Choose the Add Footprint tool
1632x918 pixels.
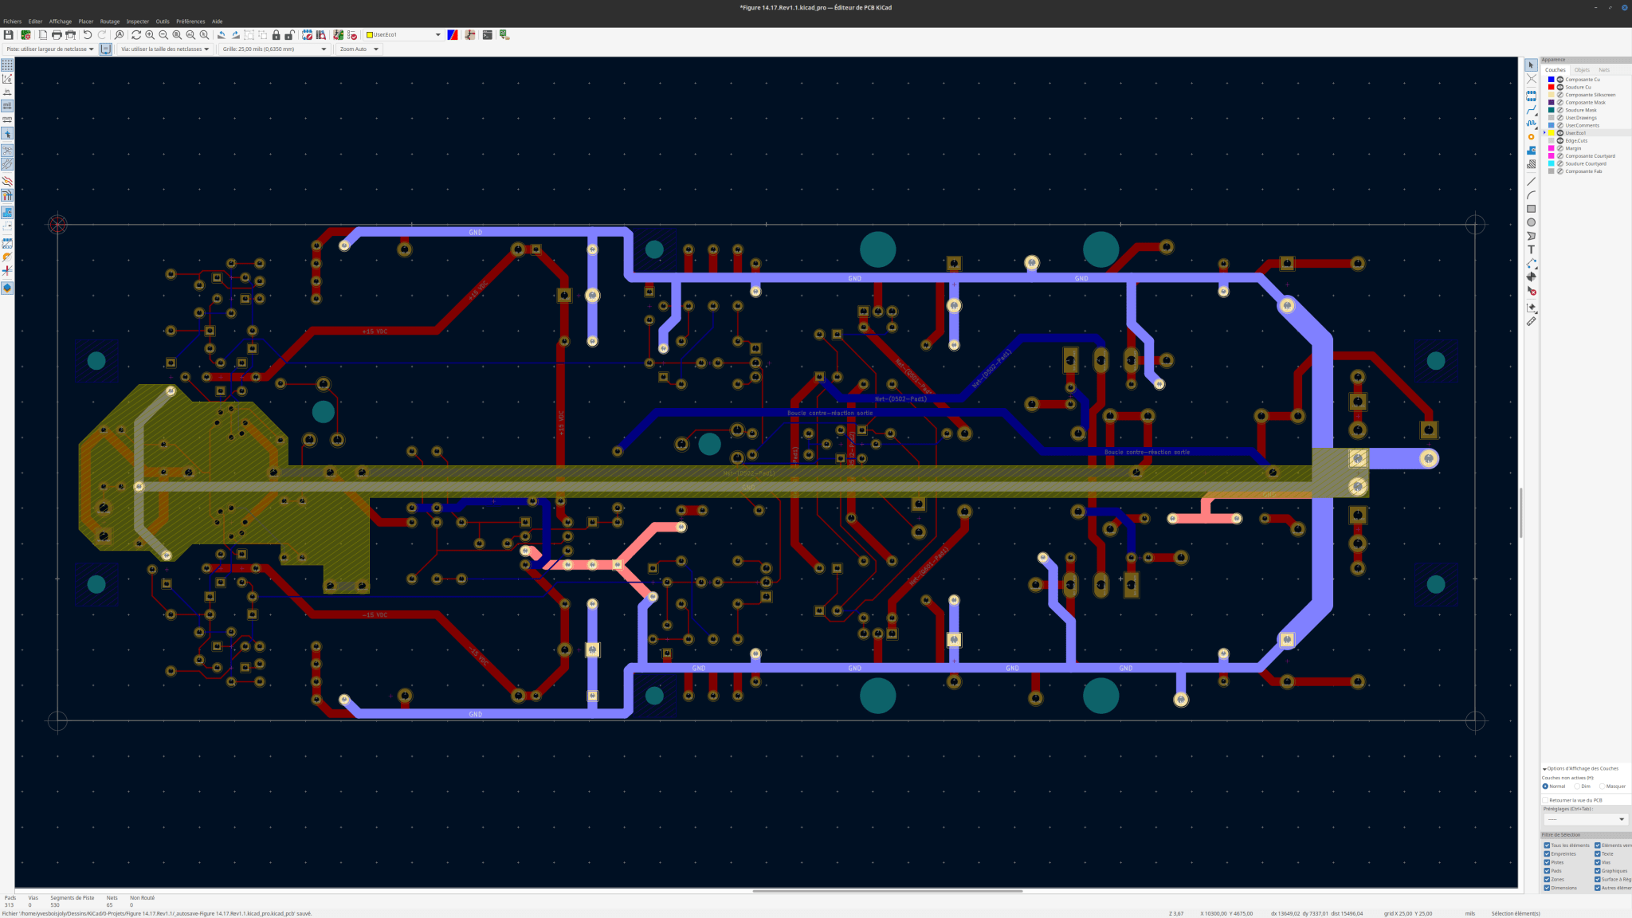[1531, 96]
